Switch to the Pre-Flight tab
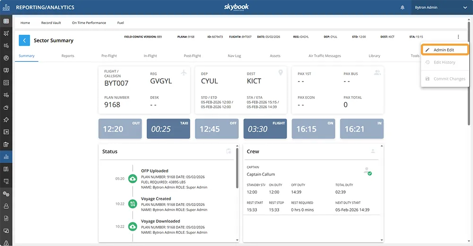 pyautogui.click(x=109, y=56)
